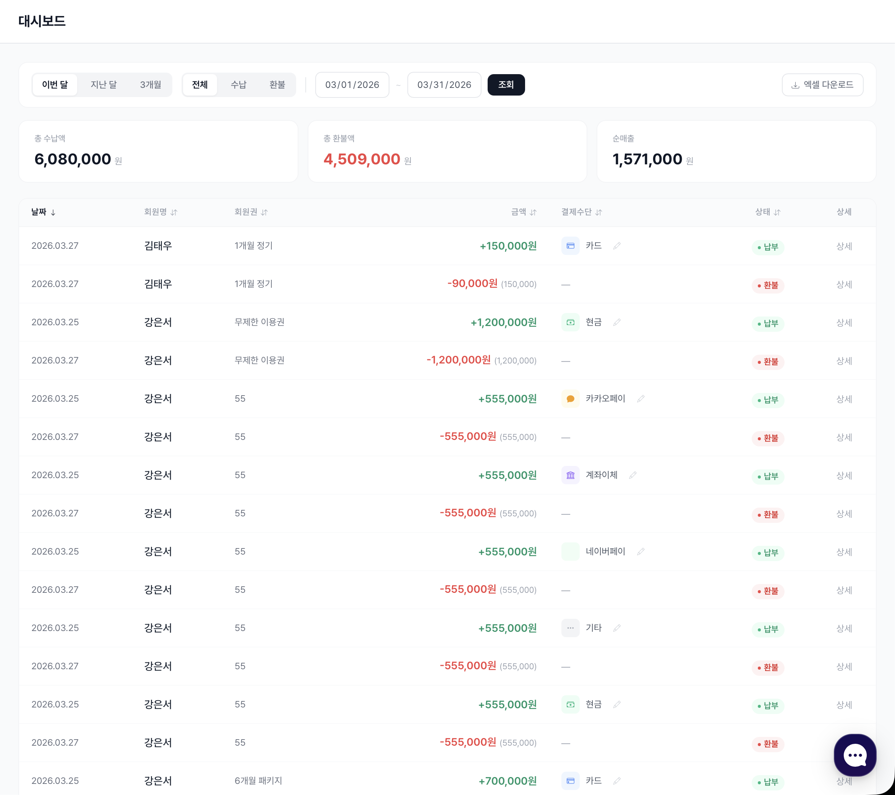895x795 pixels.
Task: Click the edit pencil next to 네이버페이
Action: tap(640, 552)
